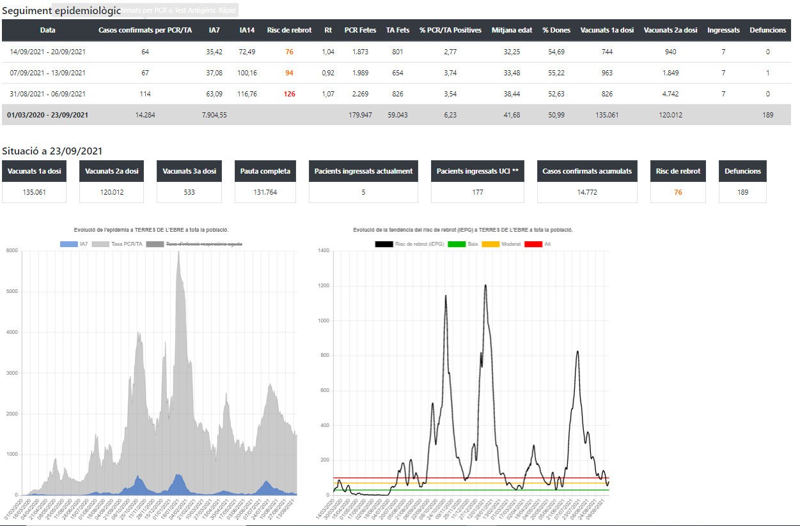Click the % PCR/TA Positives column header
The image size is (800, 526).
[450, 30]
